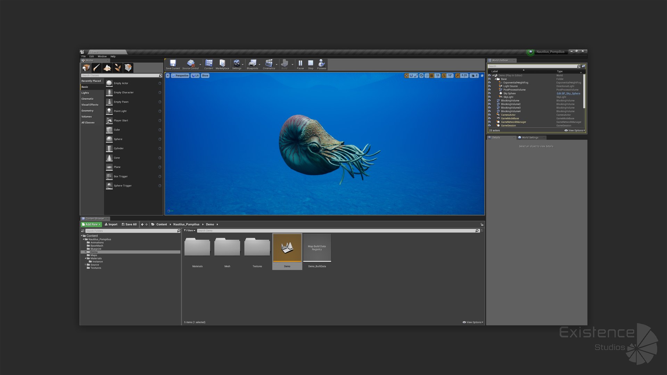Open the Perspective view mode menu
This screenshot has width=667, height=375.
click(180, 75)
